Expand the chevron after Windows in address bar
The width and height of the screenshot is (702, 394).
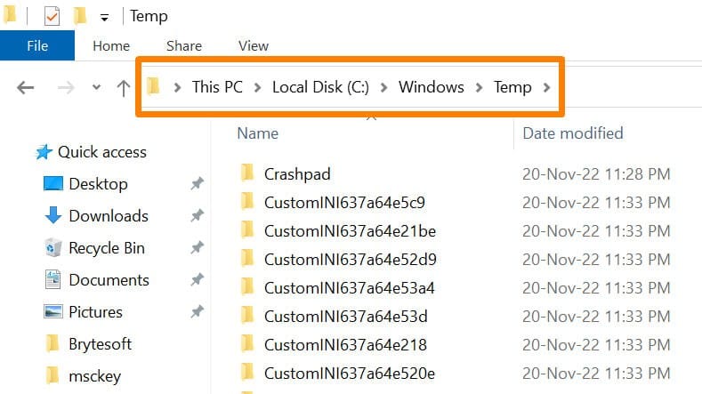[479, 87]
